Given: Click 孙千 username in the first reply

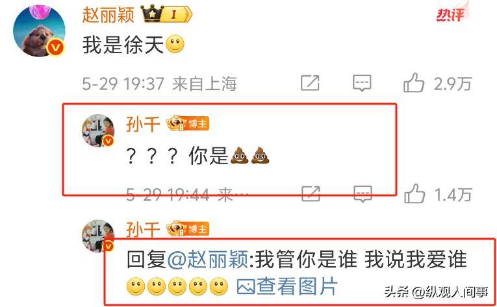Looking at the screenshot, I should tap(143, 124).
